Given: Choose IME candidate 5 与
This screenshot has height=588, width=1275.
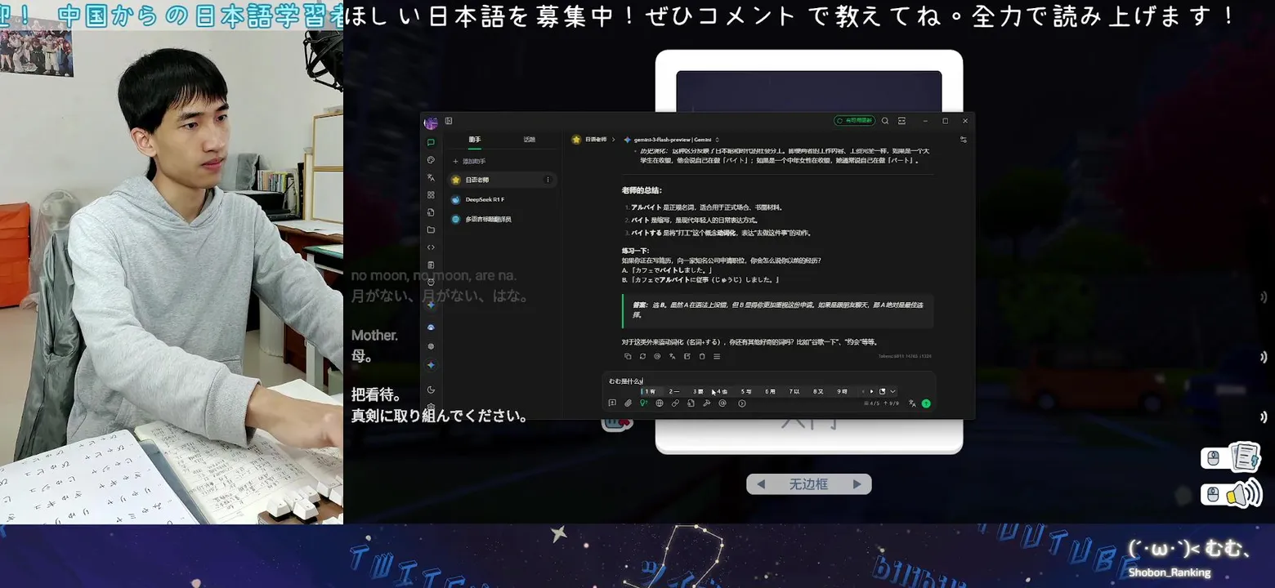Looking at the screenshot, I should point(746,391).
